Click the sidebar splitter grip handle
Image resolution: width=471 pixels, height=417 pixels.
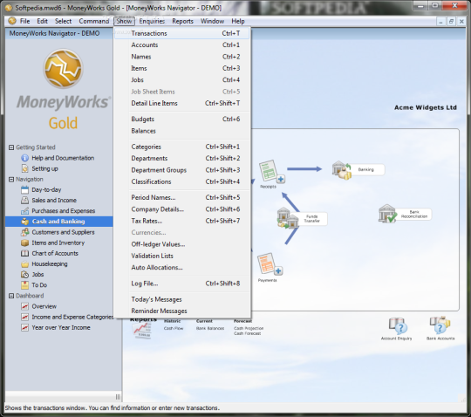click(118, 397)
